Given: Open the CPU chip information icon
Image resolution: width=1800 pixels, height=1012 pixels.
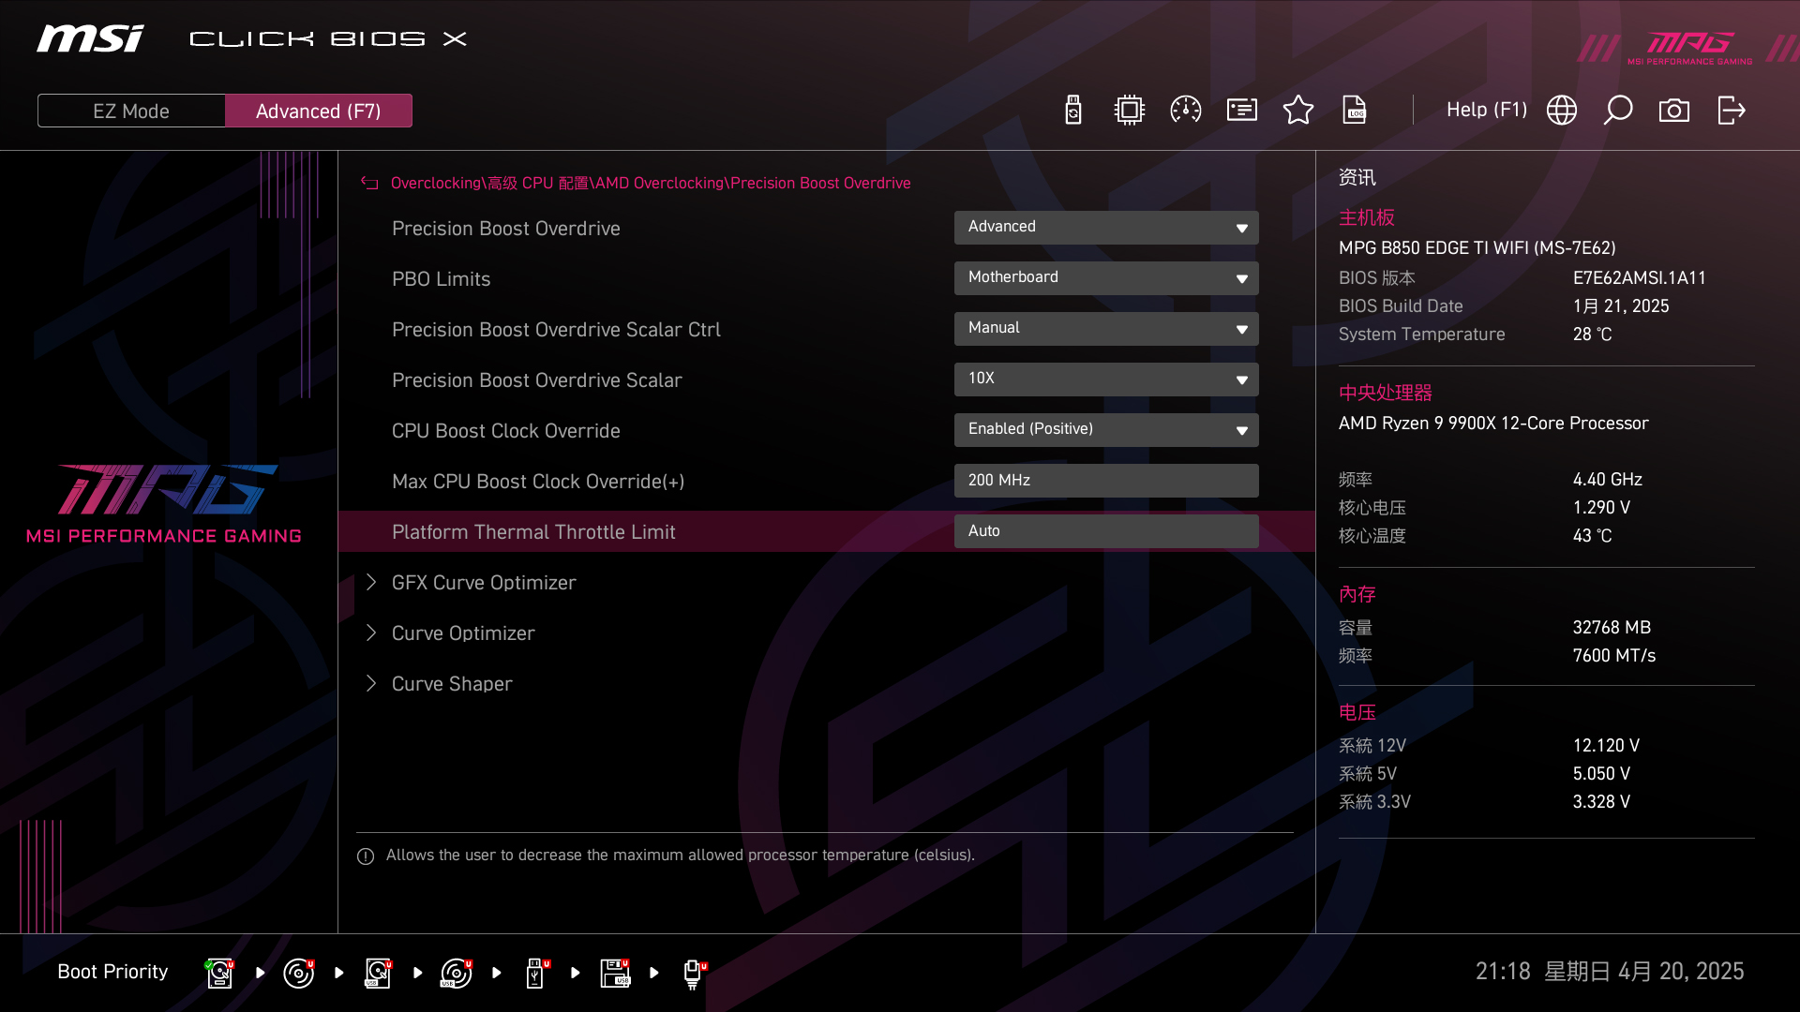Looking at the screenshot, I should click(x=1130, y=111).
